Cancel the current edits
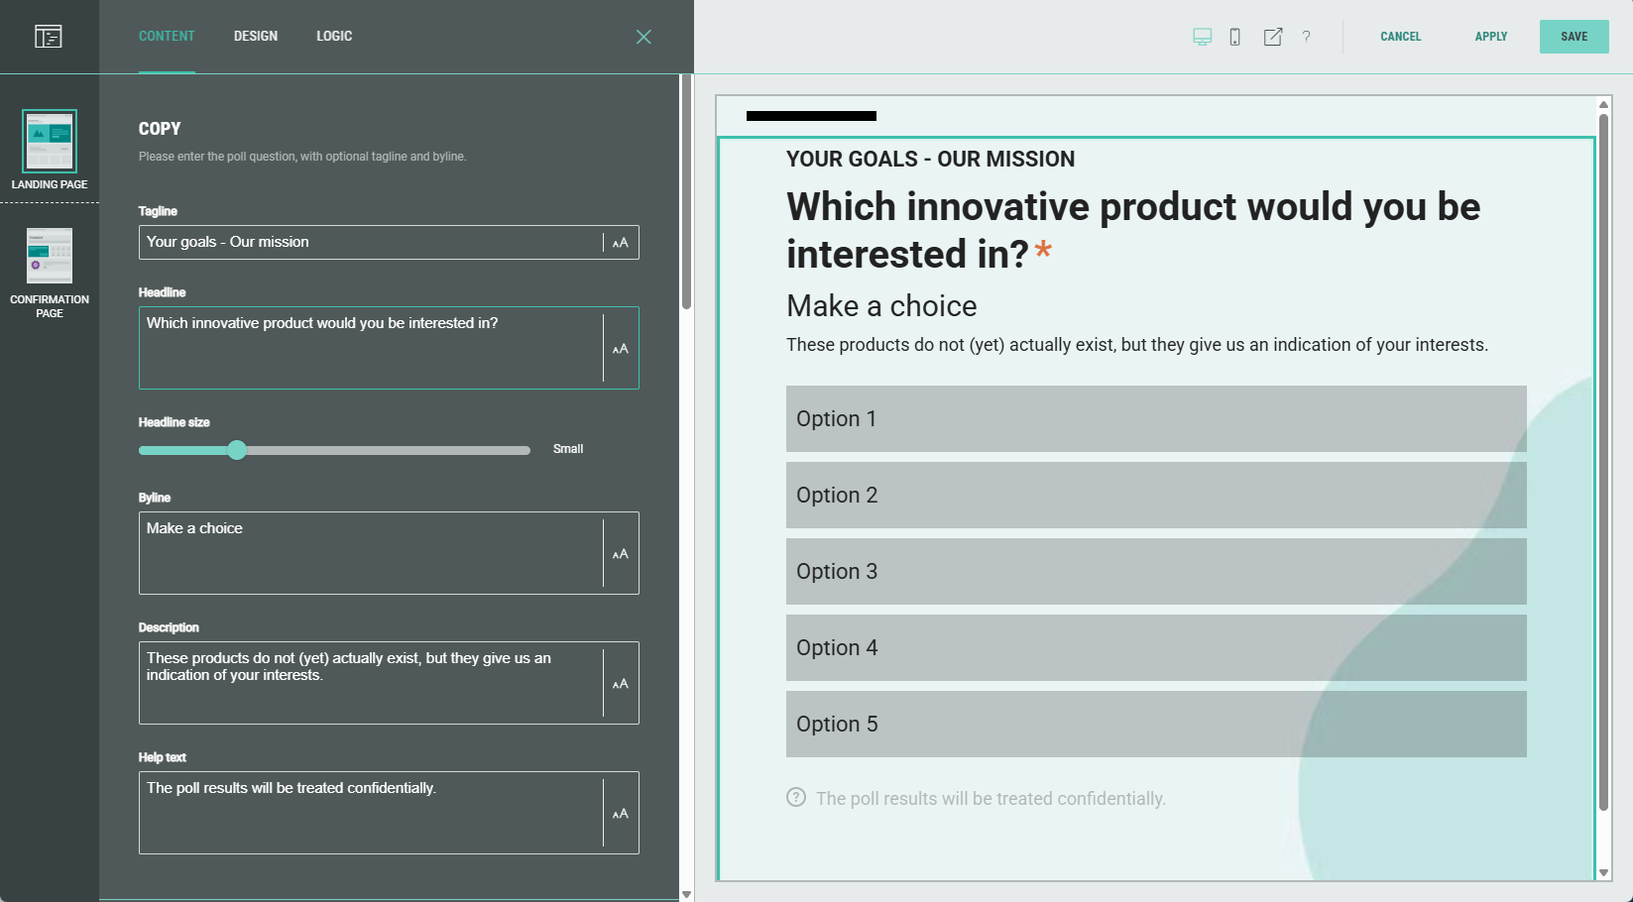Viewport: 1633px width, 902px height. [1400, 37]
